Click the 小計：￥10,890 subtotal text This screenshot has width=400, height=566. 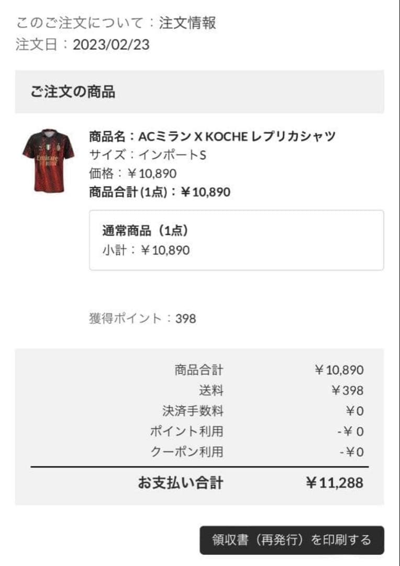click(146, 250)
